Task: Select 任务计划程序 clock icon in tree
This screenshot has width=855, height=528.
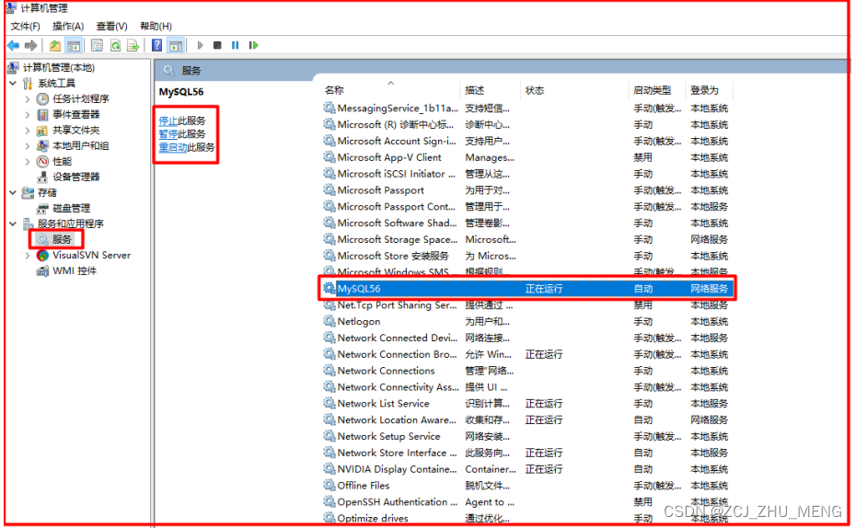Action: [42, 99]
